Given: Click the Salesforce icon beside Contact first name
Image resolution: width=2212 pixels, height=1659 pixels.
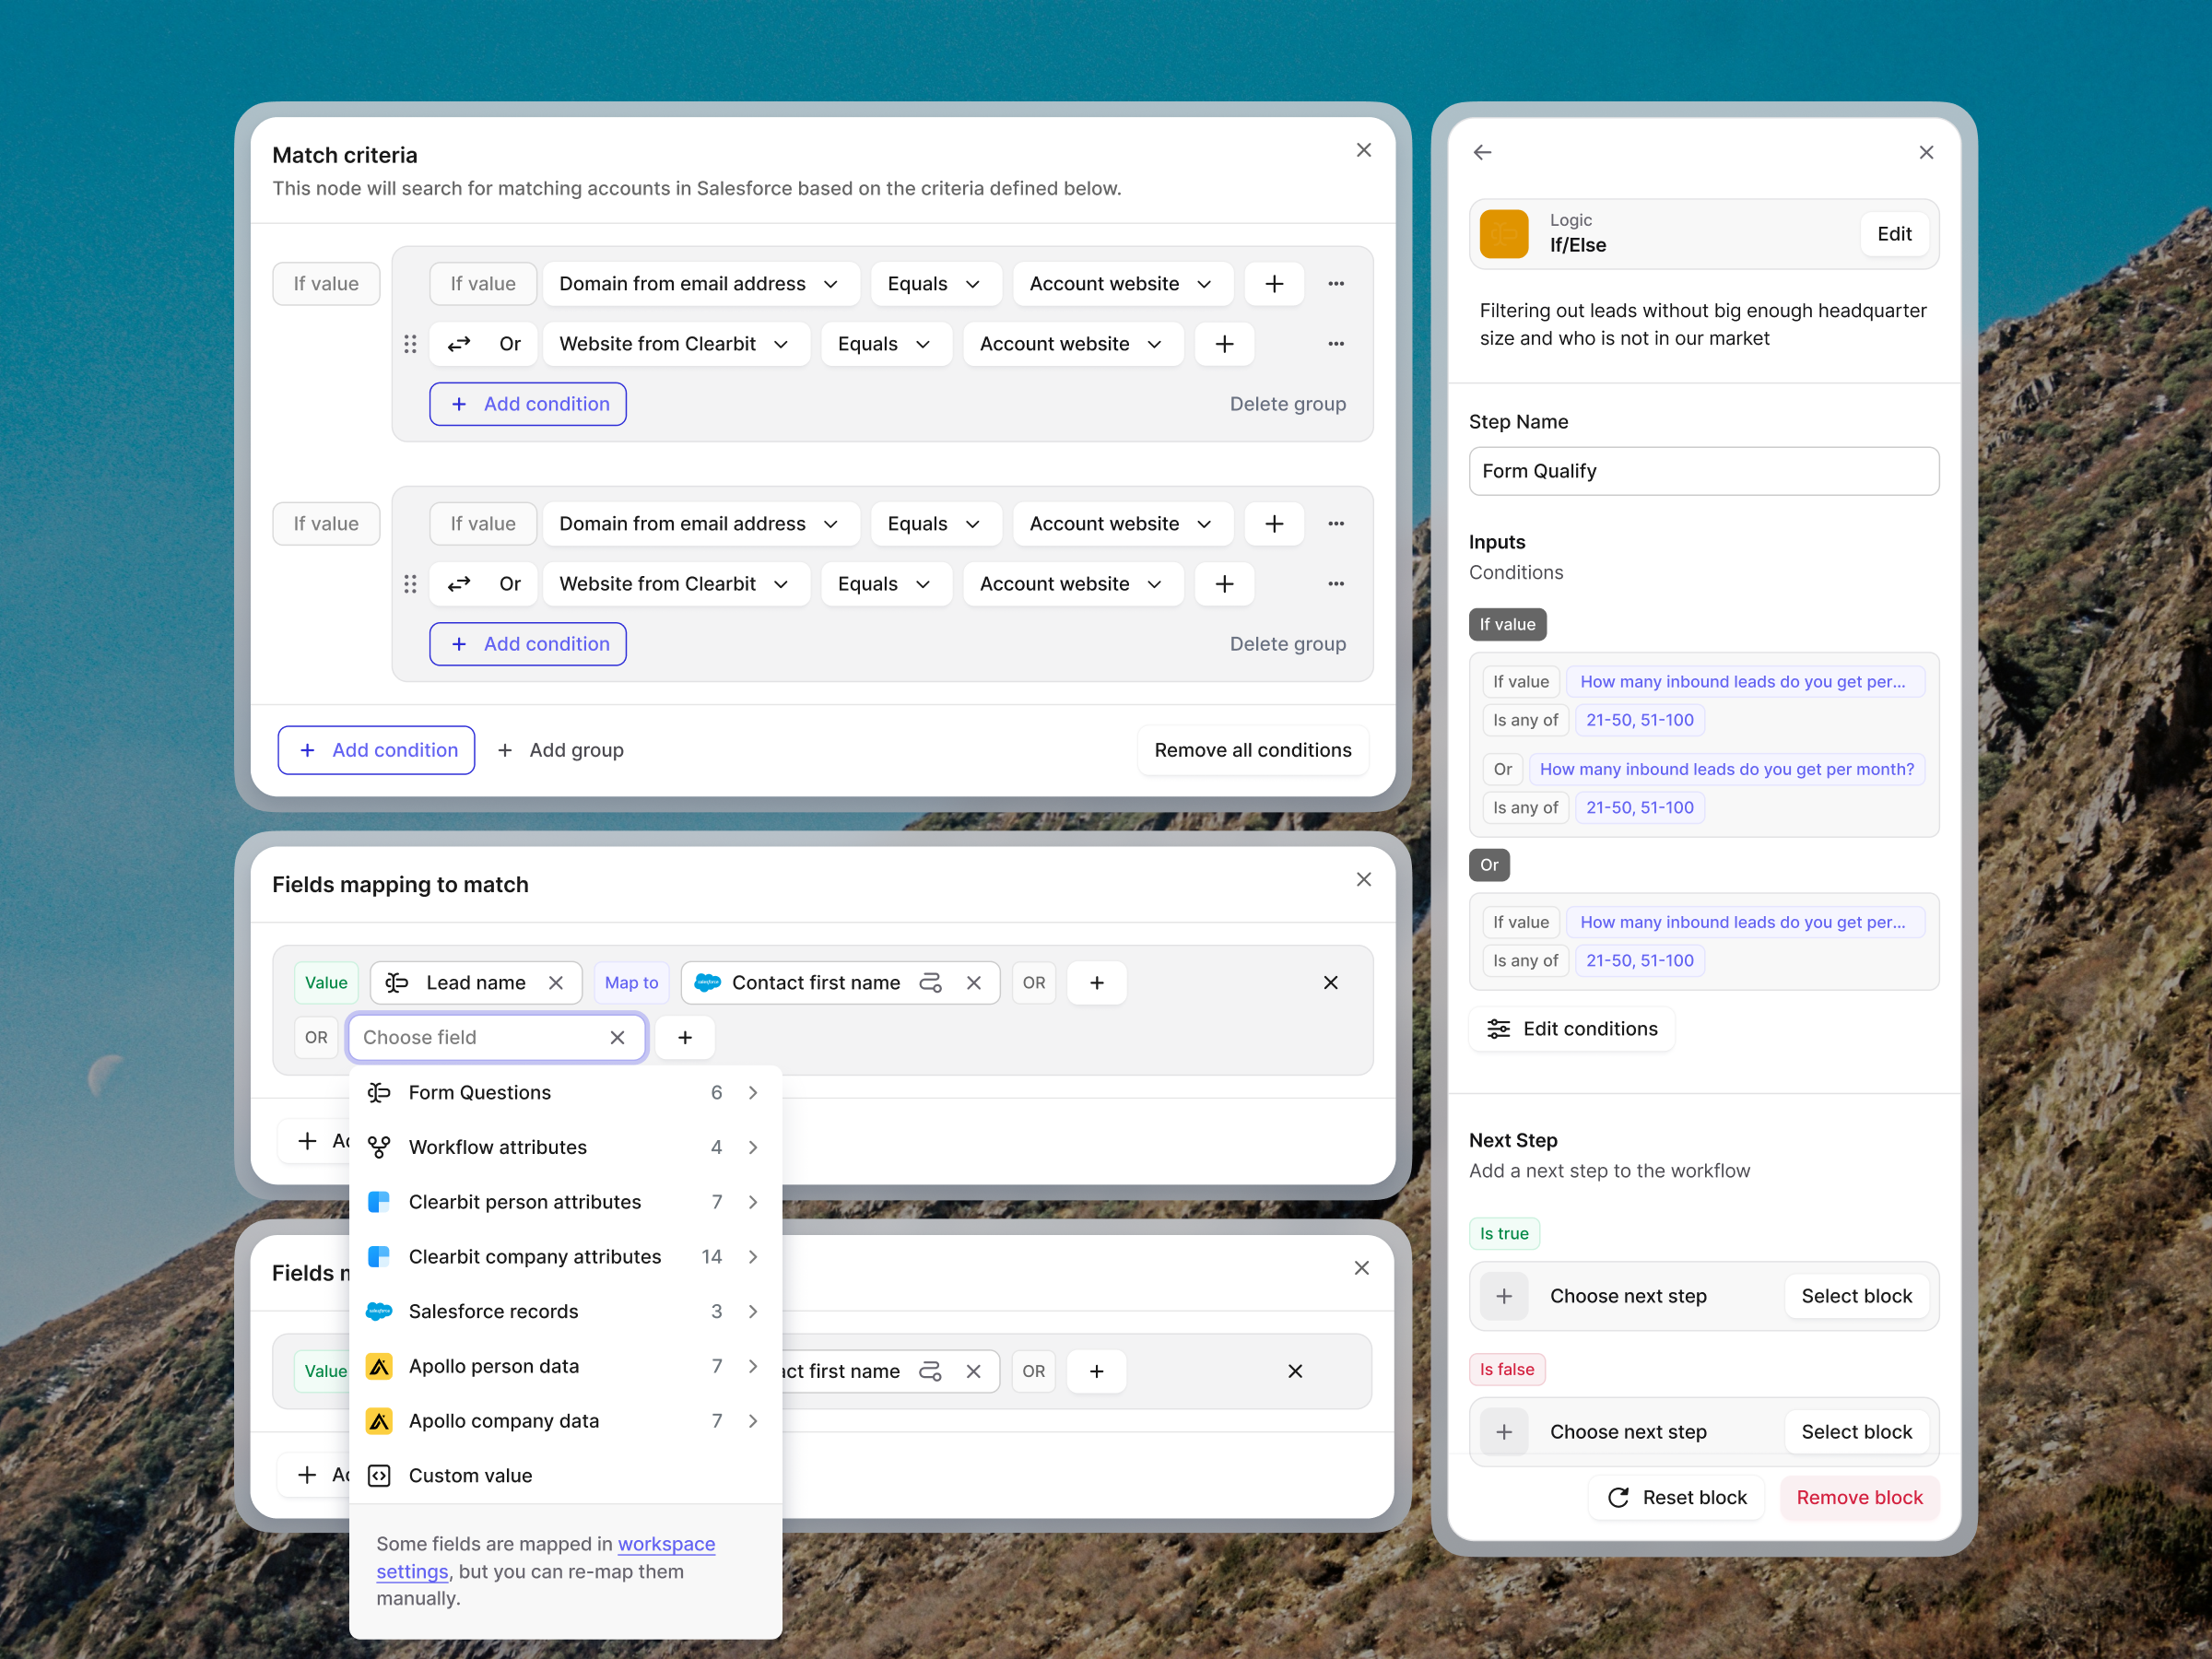Looking at the screenshot, I should tap(709, 983).
